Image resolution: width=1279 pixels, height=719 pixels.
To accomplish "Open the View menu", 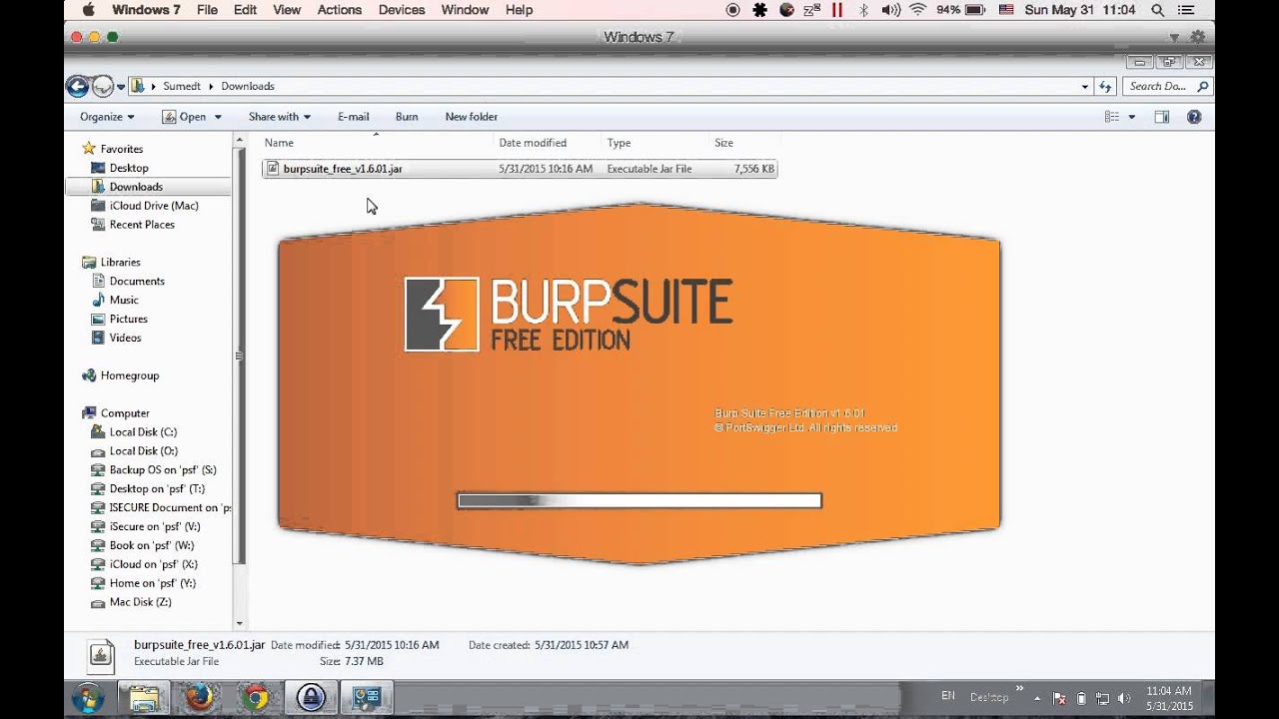I will (287, 10).
